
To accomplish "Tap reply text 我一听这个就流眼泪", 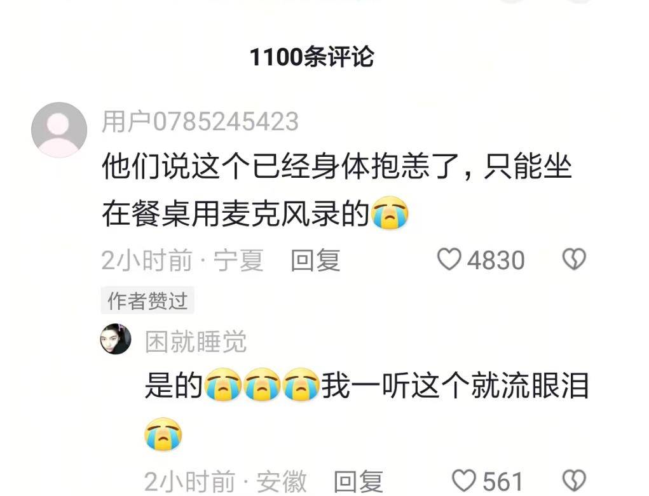I will pyautogui.click(x=455, y=385).
